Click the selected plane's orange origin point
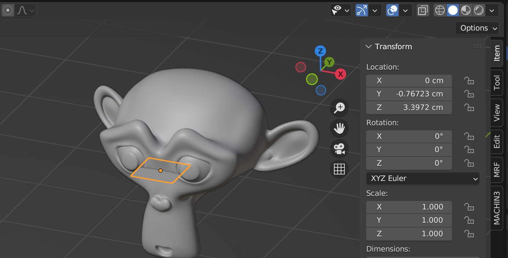This screenshot has width=508, height=258. 160,170
